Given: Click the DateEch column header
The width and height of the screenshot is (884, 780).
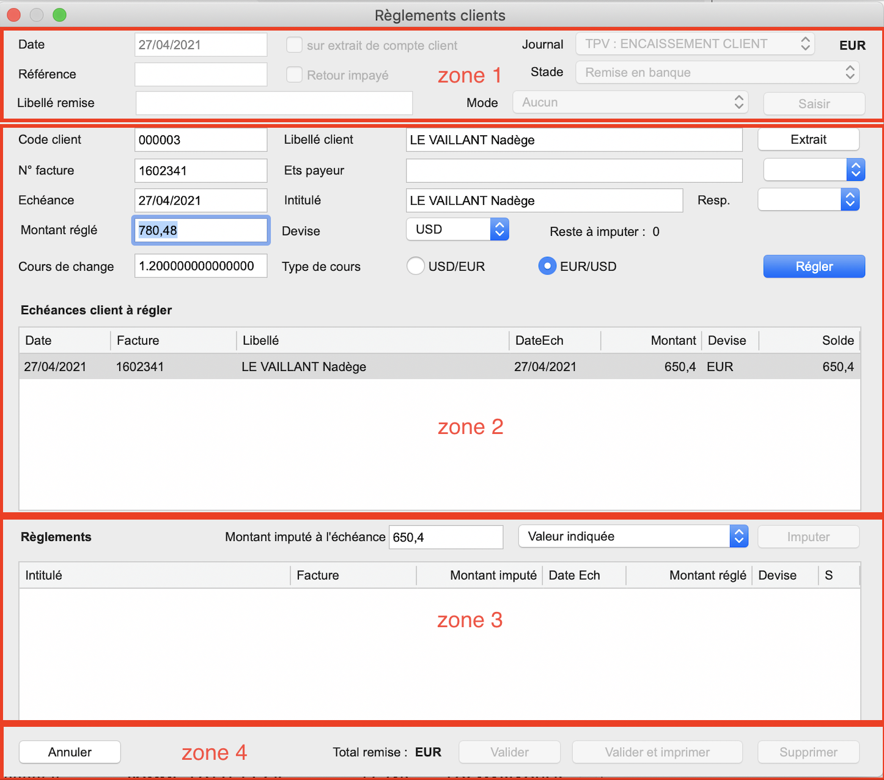Looking at the screenshot, I should [554, 340].
